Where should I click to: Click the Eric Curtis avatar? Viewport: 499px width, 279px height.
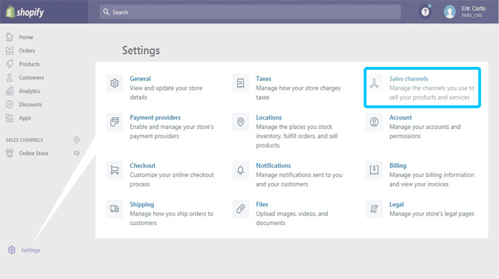coord(450,12)
